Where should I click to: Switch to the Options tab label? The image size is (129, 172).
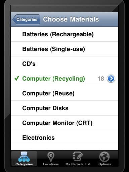pyautogui.click(x=105, y=164)
